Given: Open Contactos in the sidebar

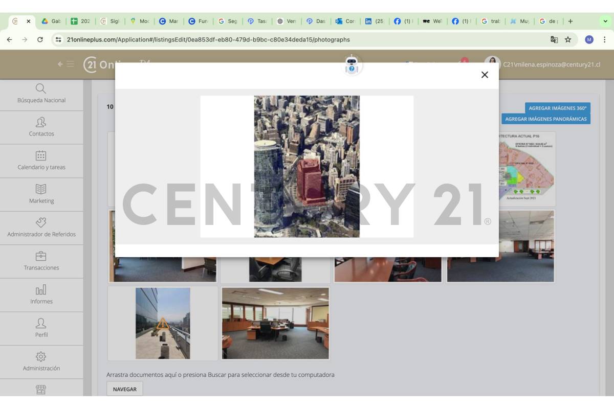Looking at the screenshot, I should click(41, 127).
